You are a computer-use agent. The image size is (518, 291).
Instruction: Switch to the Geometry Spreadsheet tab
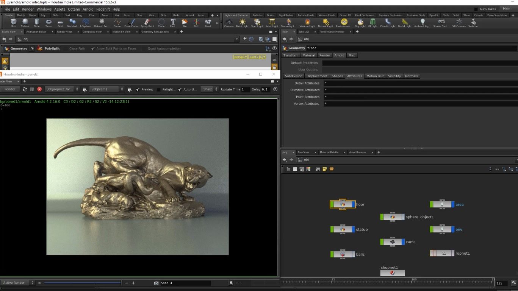coord(155,32)
